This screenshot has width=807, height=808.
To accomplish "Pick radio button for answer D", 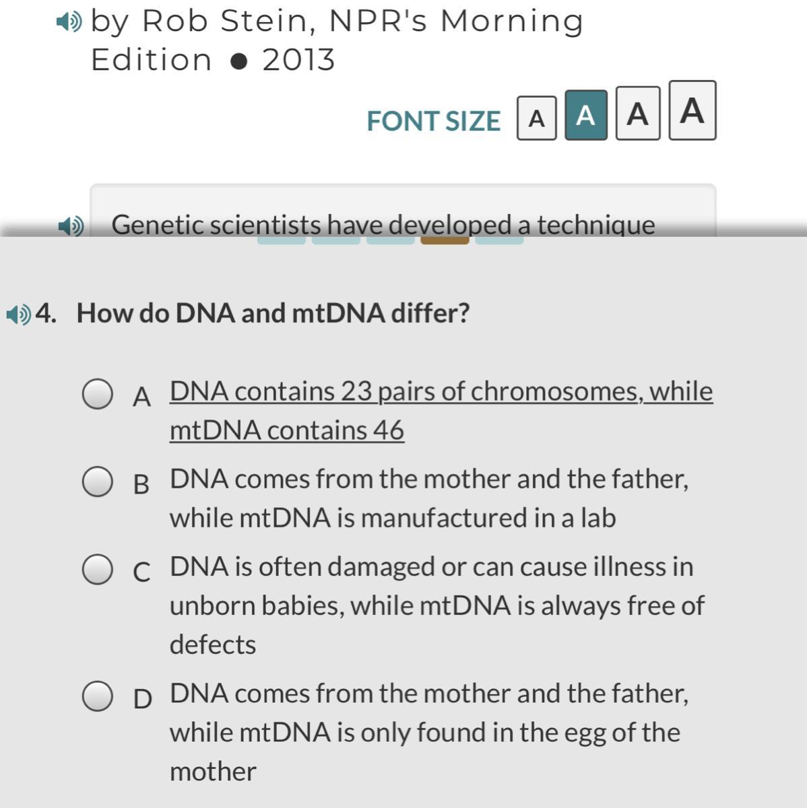I will pyautogui.click(x=98, y=696).
